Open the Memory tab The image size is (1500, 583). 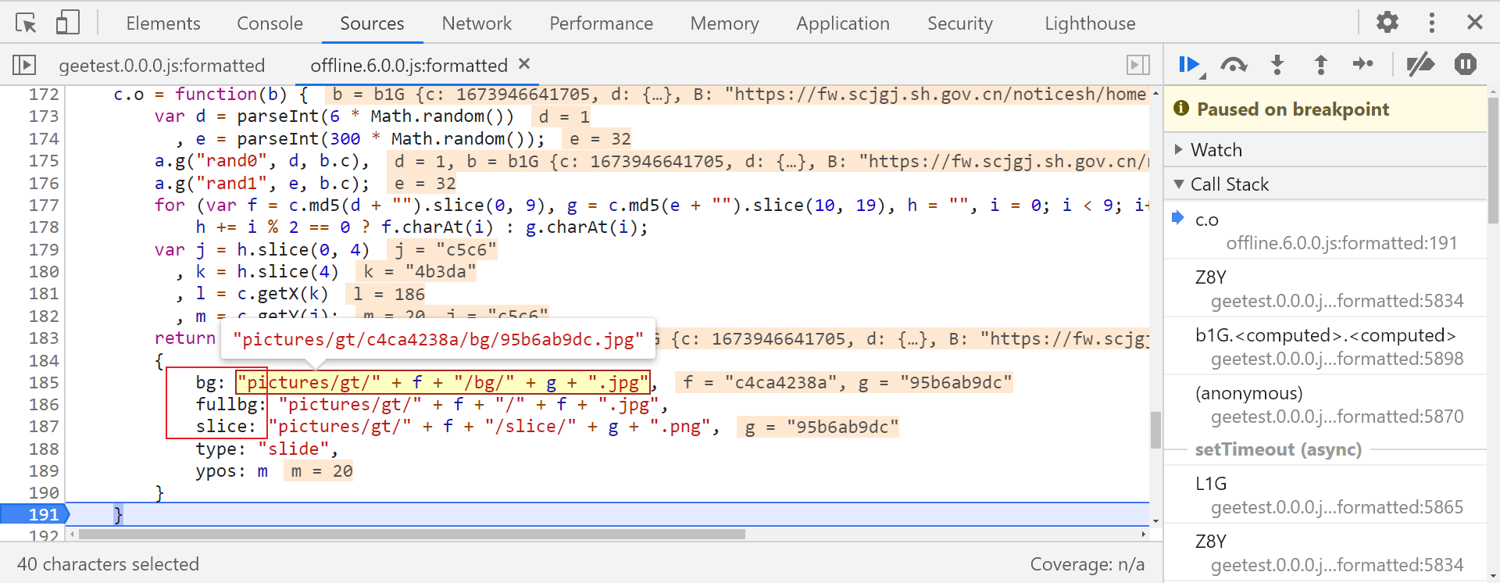pyautogui.click(x=724, y=23)
